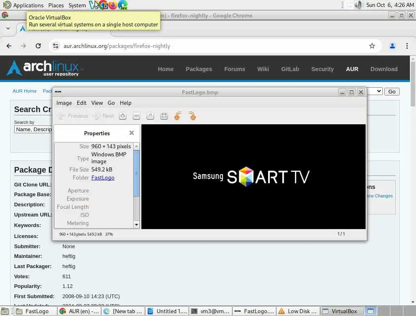The height and width of the screenshot is (316, 416).
Task: Click Arch Linux user repository logo
Action: (x=43, y=68)
